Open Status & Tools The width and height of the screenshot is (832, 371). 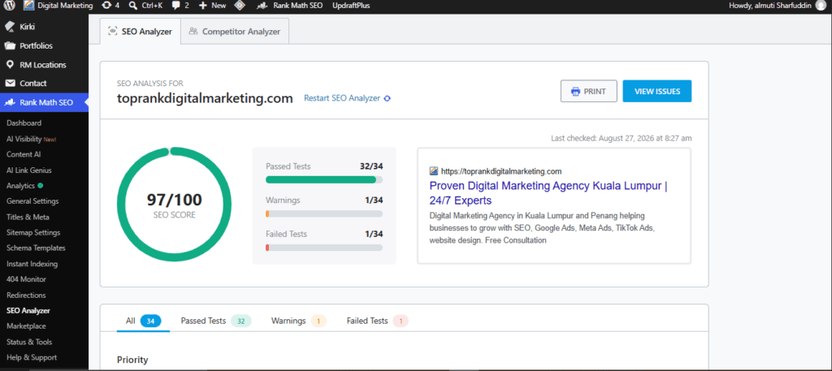pyautogui.click(x=29, y=342)
